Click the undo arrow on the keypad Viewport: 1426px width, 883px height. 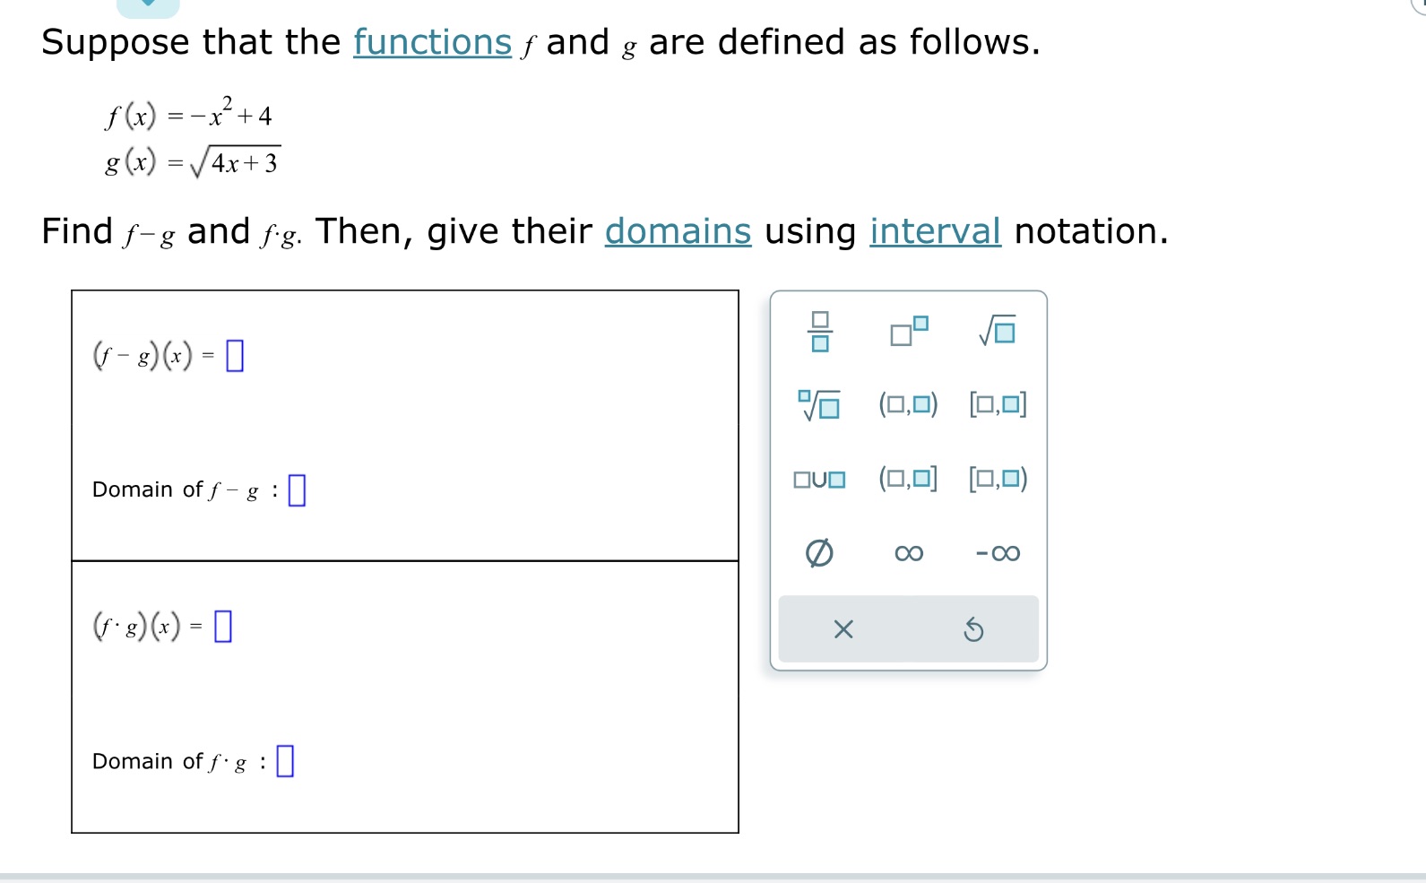coord(974,629)
